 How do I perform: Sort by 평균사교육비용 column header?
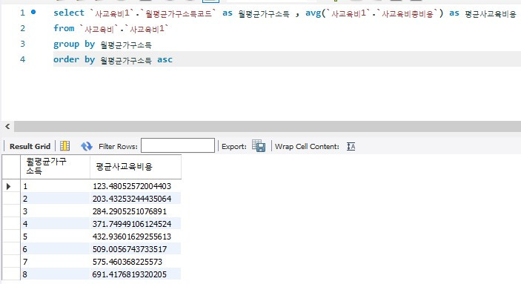[x=136, y=167]
